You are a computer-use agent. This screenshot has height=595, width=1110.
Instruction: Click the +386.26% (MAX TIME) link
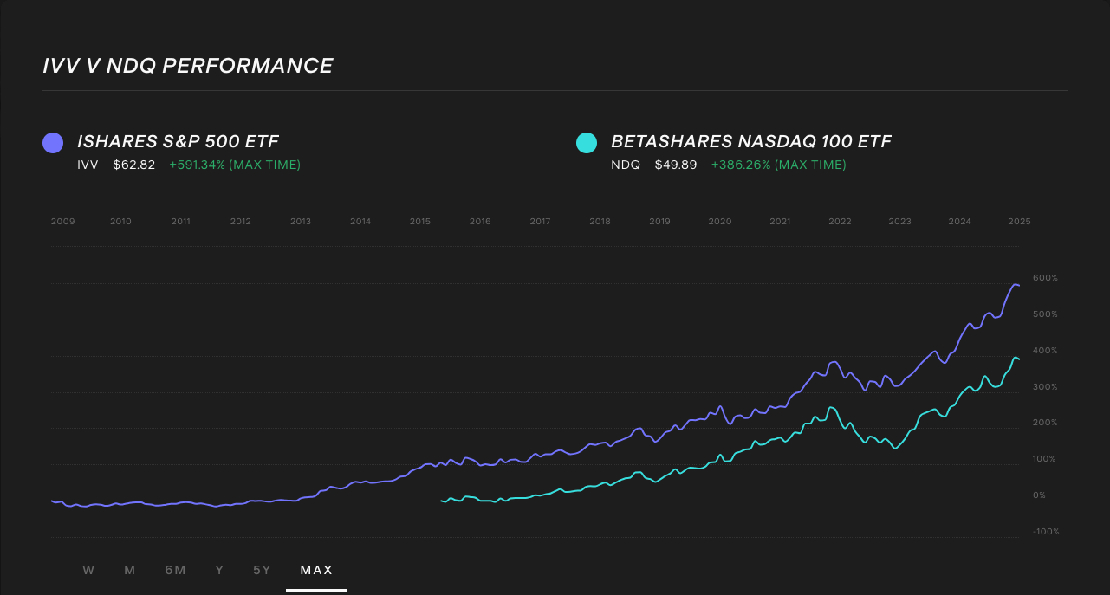coord(777,165)
